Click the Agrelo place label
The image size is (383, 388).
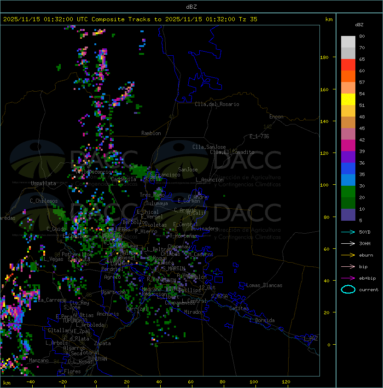point(112,277)
